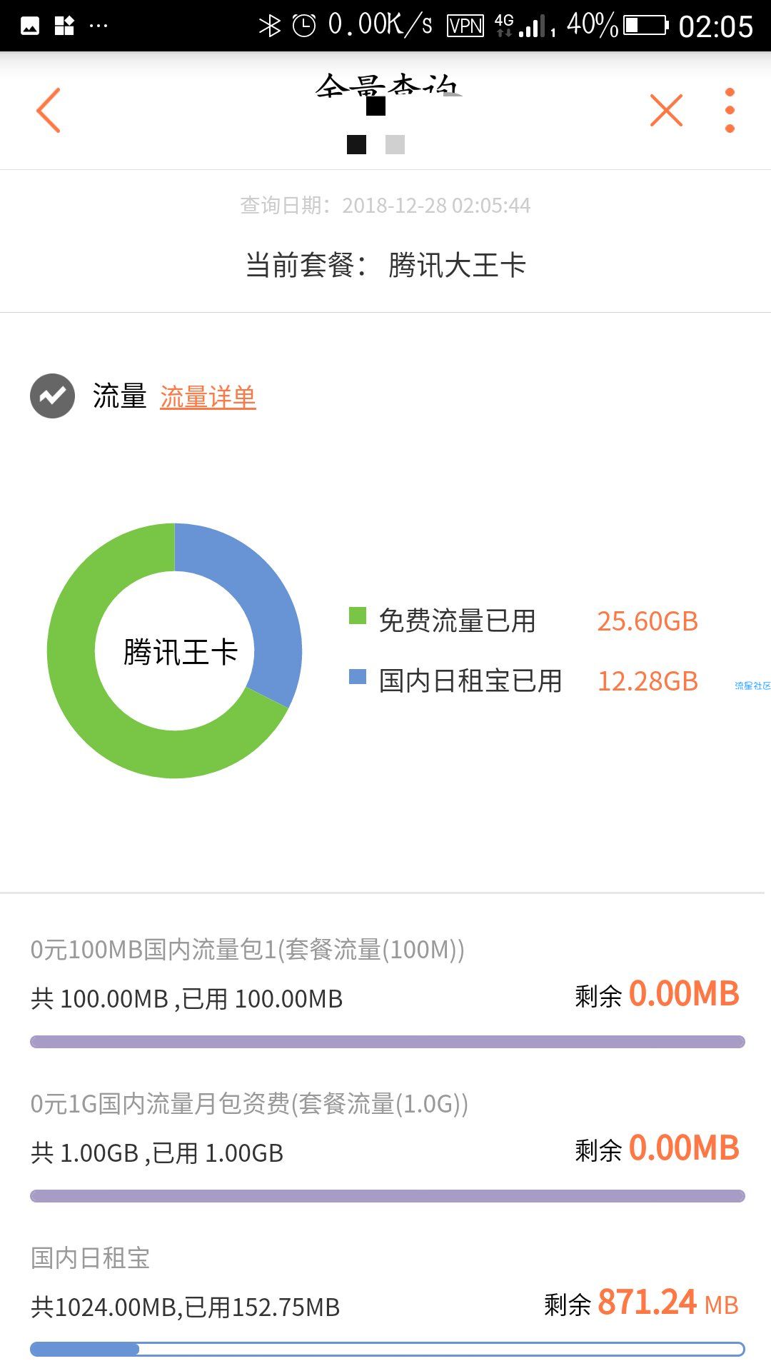
Task: Close the page with the orange X
Action: [x=666, y=110]
